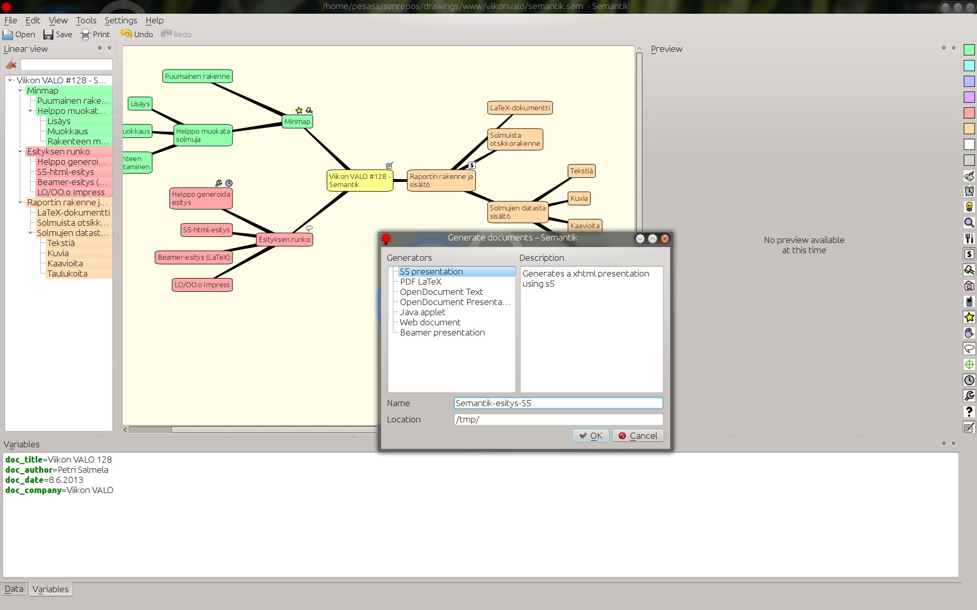Click the palette custom color icon

click(969, 176)
